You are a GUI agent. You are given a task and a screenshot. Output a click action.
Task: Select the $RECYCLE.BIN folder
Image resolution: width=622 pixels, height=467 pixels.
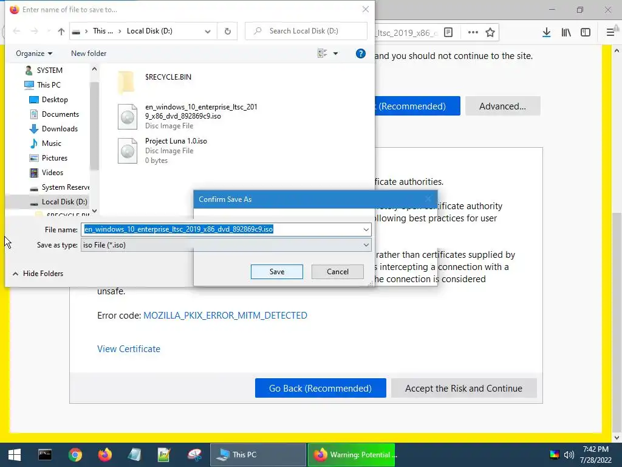pyautogui.click(x=155, y=81)
